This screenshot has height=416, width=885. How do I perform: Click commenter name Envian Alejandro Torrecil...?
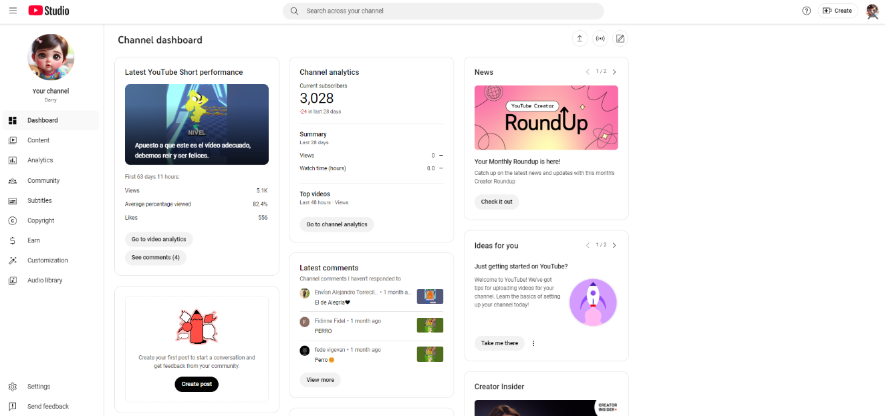point(346,292)
